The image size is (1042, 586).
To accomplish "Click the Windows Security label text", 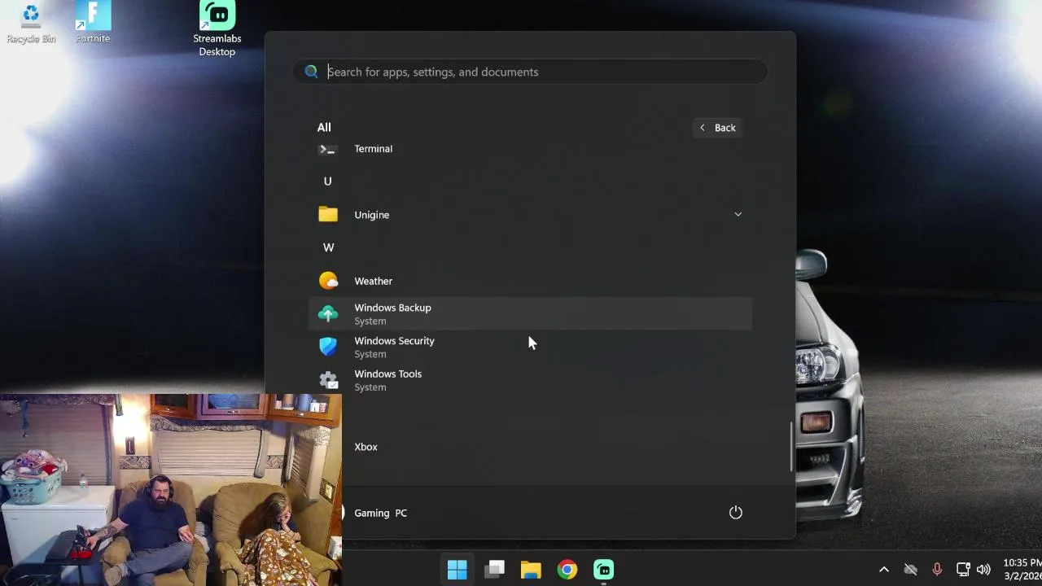I will click(x=394, y=341).
